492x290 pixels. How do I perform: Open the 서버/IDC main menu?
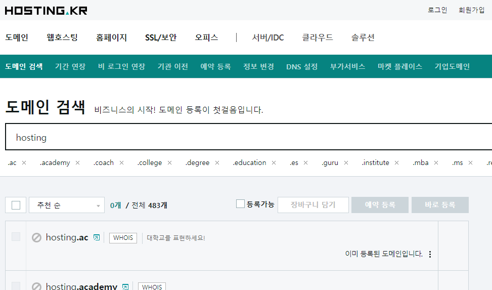[267, 37]
